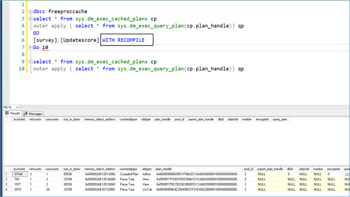The width and height of the screenshot is (350, 197).
Task: Click the usecounts header in top grid
Action: click(52, 119)
